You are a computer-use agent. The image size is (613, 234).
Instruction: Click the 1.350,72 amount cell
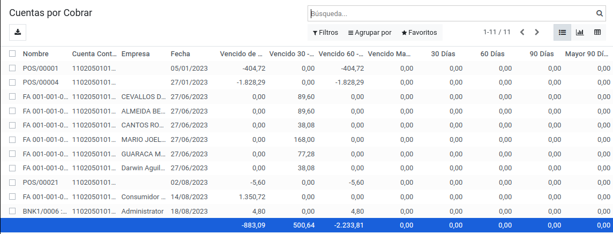252,197
